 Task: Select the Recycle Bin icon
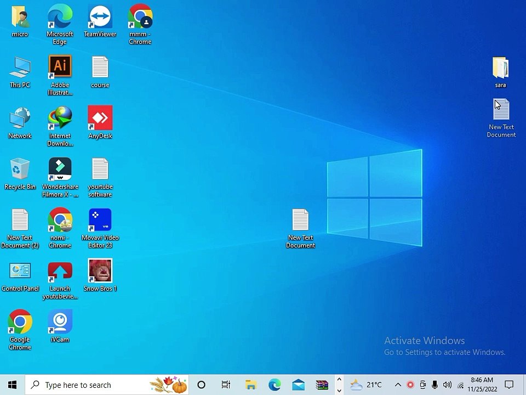click(20, 174)
